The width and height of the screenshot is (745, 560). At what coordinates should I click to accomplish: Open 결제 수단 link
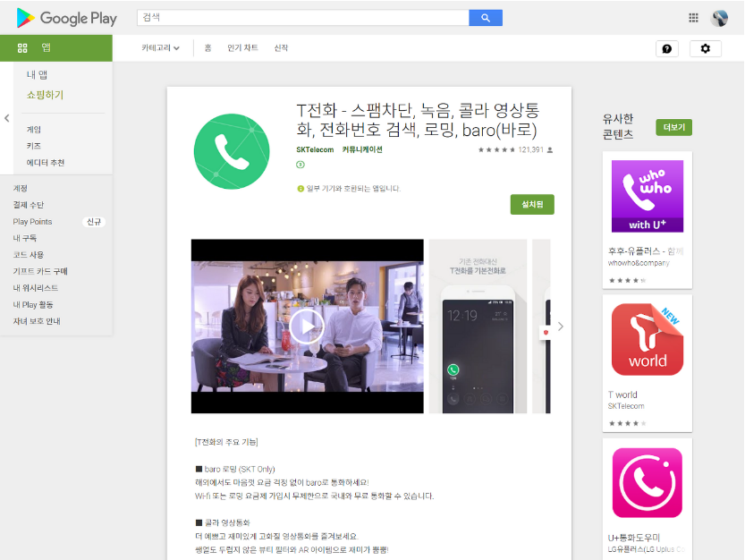(x=28, y=205)
